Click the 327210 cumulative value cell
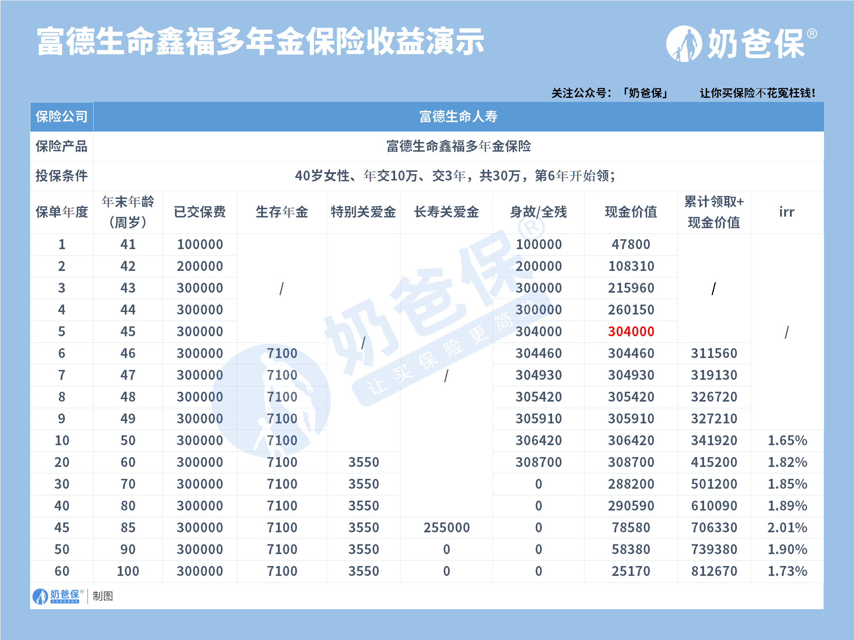Viewport: 854px width, 640px height. [x=714, y=418]
